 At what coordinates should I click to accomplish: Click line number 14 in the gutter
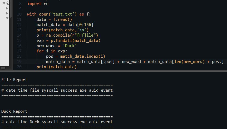[19, 35]
